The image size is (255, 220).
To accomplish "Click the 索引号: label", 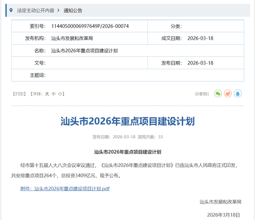I will pos(38,26).
